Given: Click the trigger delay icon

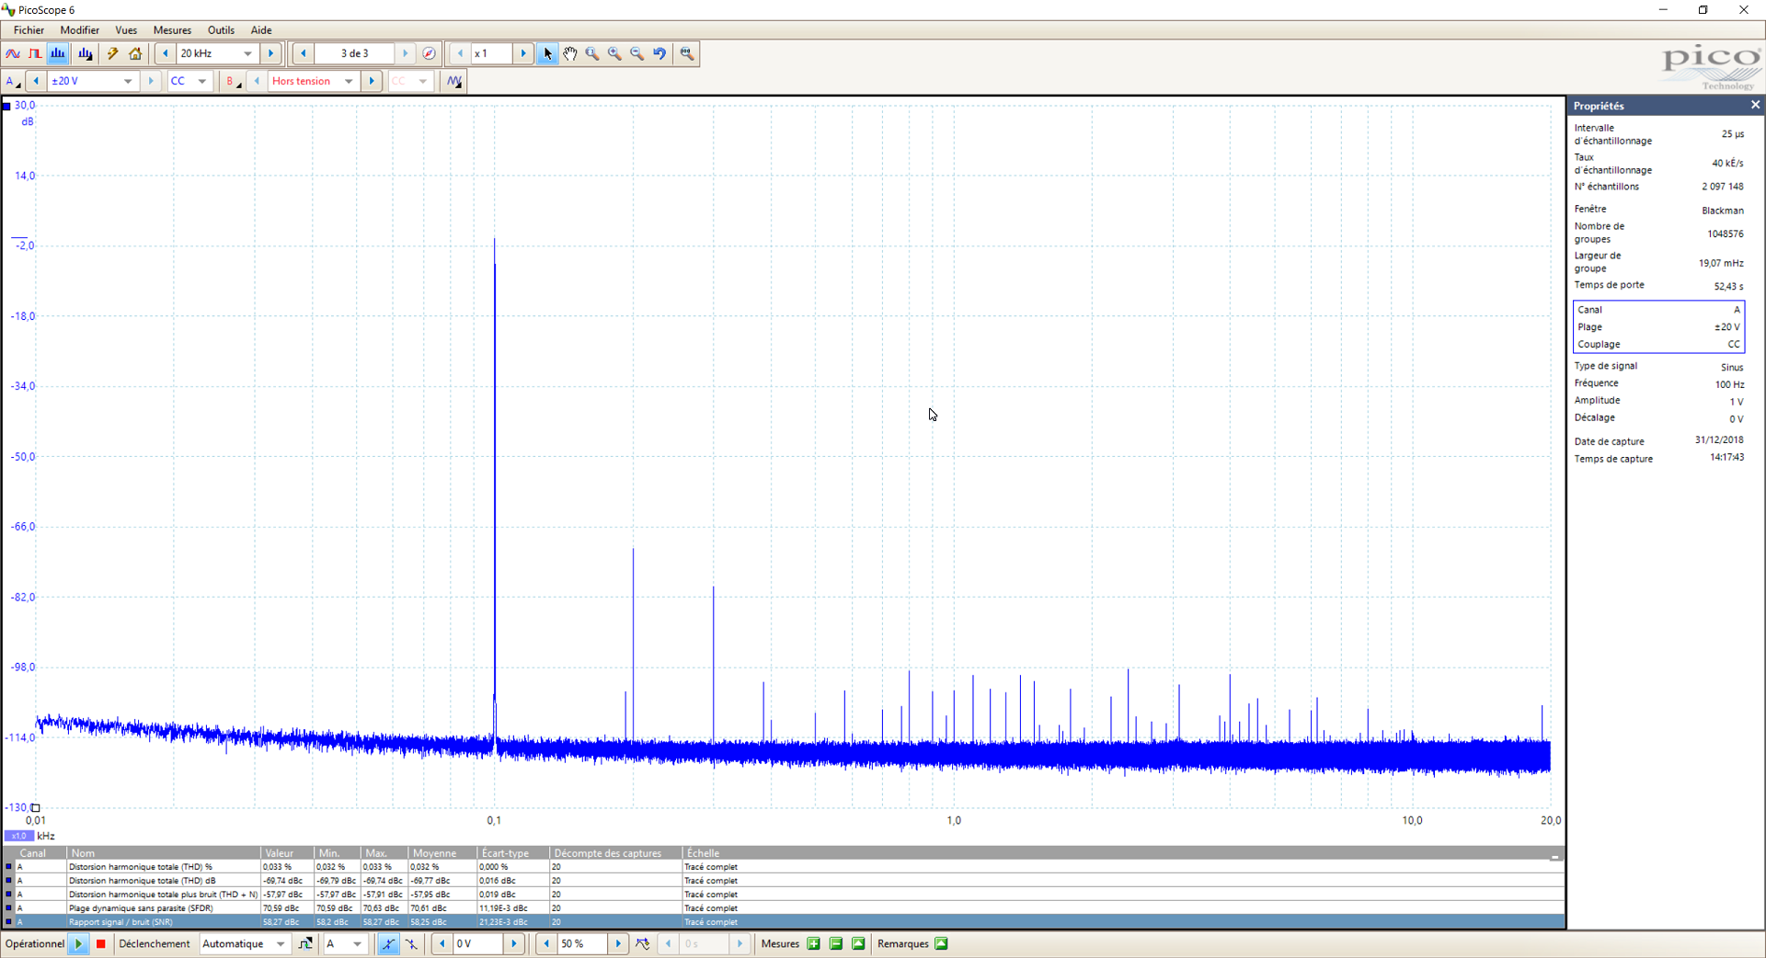Looking at the screenshot, I should point(643,943).
